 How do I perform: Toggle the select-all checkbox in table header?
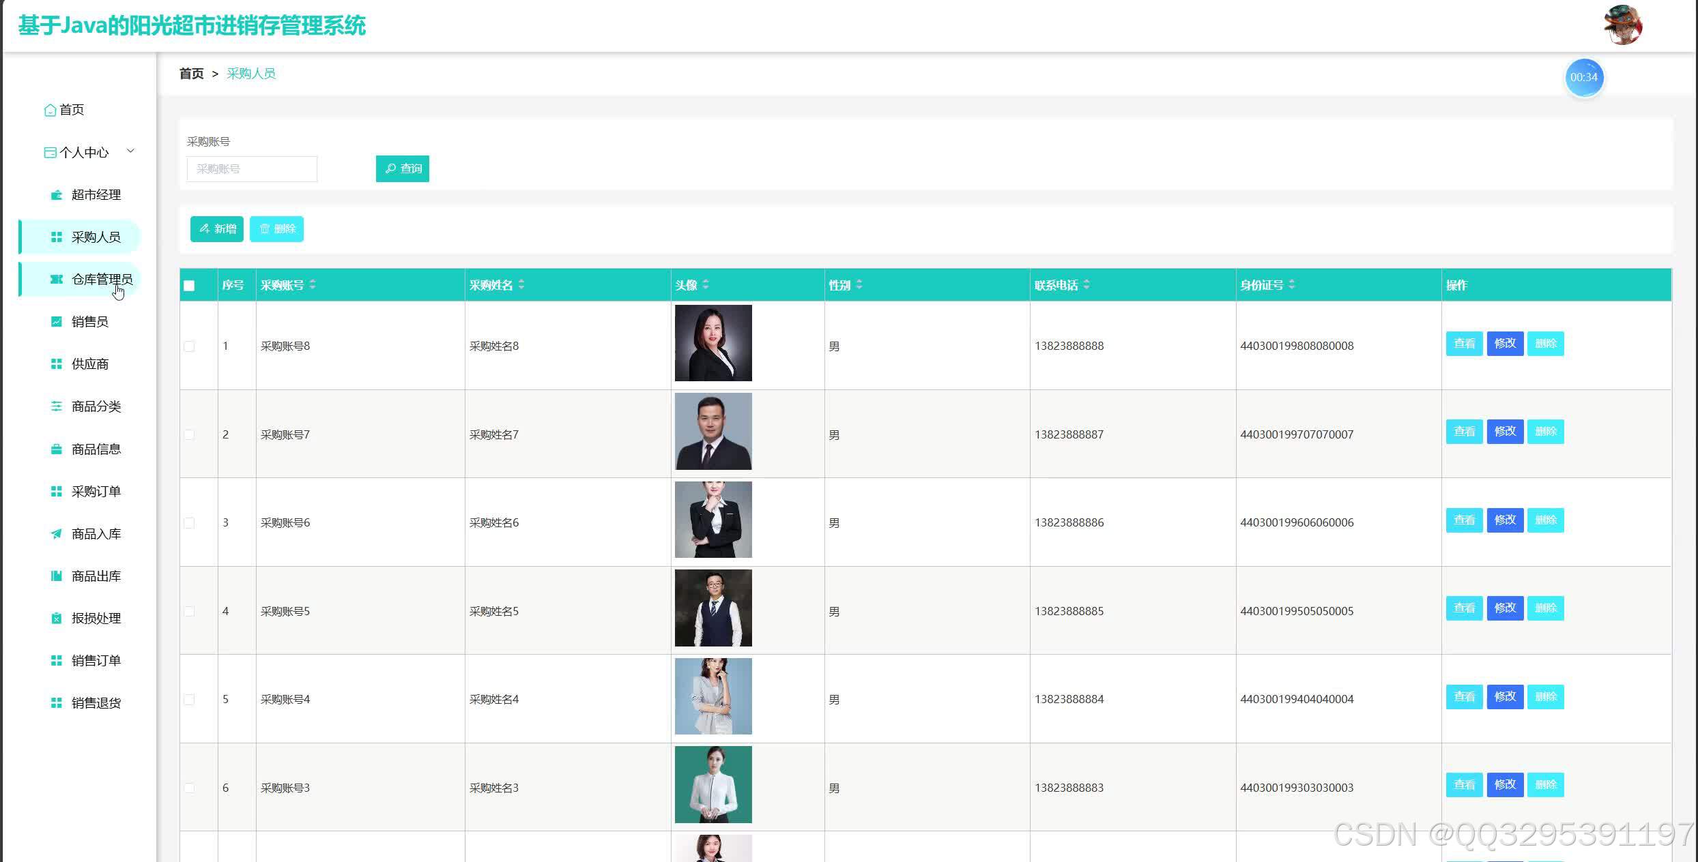(x=189, y=286)
